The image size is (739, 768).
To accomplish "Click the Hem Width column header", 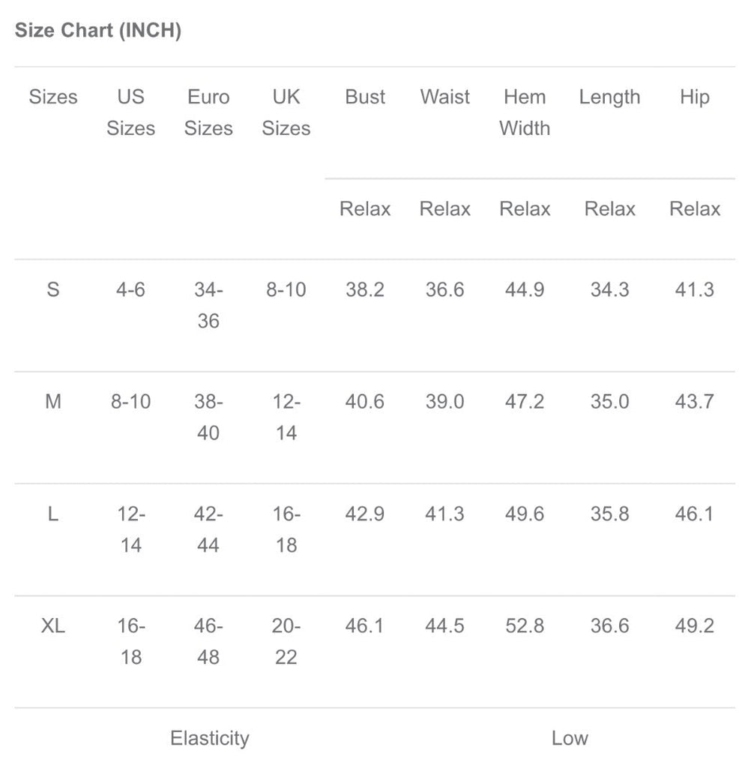I will pos(525,112).
